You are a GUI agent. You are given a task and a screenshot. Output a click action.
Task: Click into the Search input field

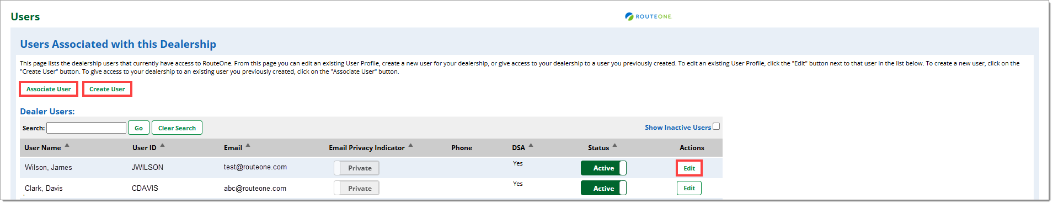click(x=86, y=128)
